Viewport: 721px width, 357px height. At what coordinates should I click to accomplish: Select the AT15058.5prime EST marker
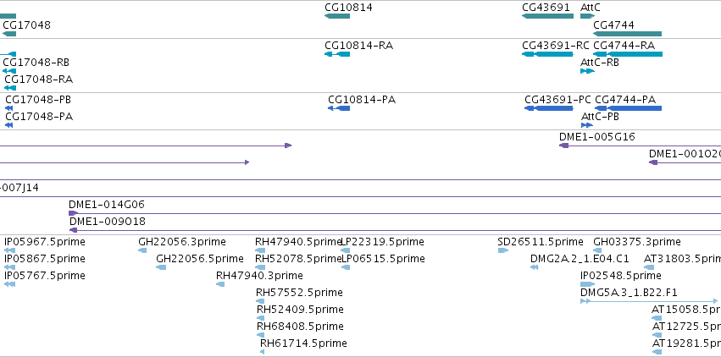[x=657, y=318]
